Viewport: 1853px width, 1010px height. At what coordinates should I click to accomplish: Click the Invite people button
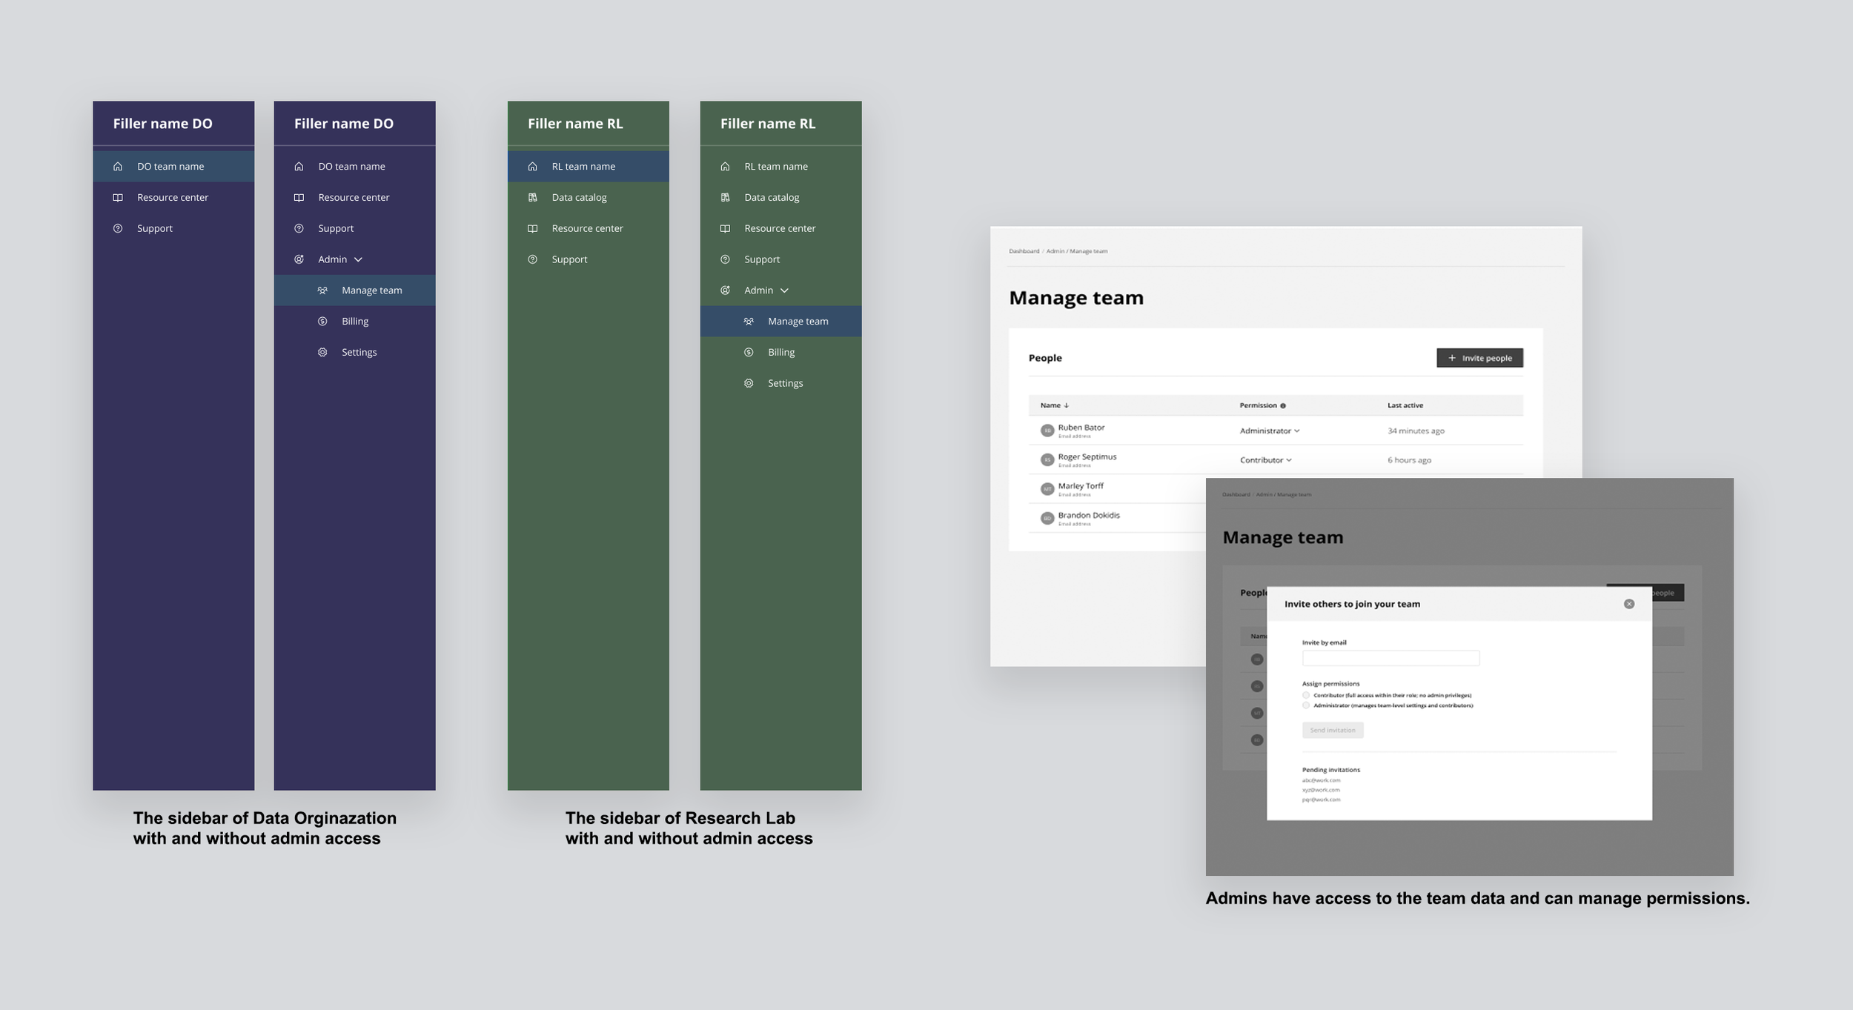tap(1479, 358)
